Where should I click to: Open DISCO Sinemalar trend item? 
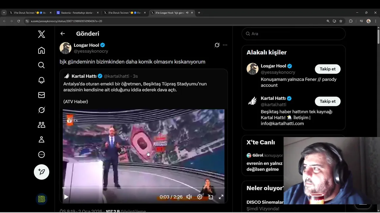point(265,202)
